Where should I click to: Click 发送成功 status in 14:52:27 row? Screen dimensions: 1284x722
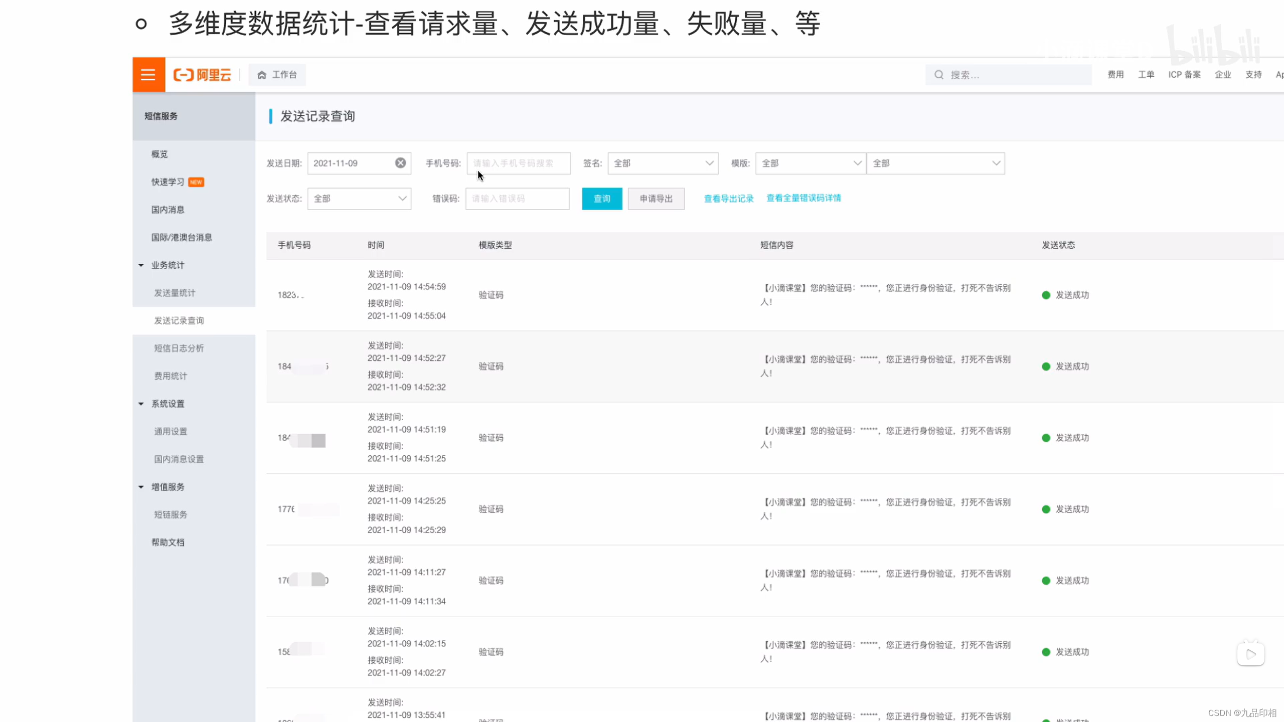[x=1072, y=367]
